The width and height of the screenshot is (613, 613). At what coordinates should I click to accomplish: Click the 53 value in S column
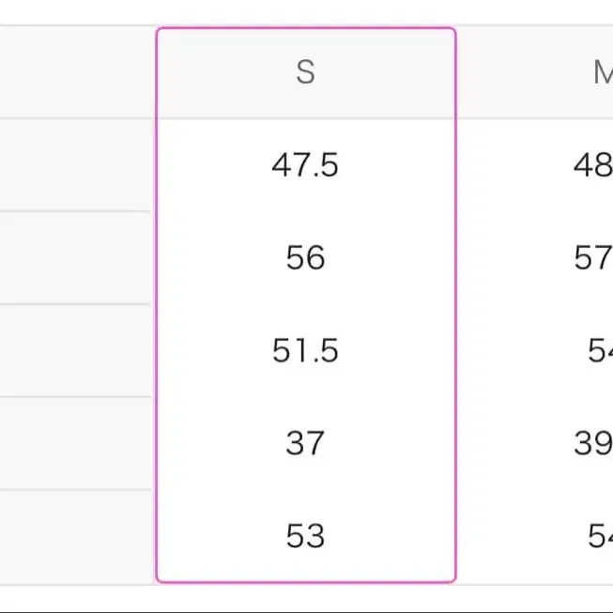pos(305,536)
